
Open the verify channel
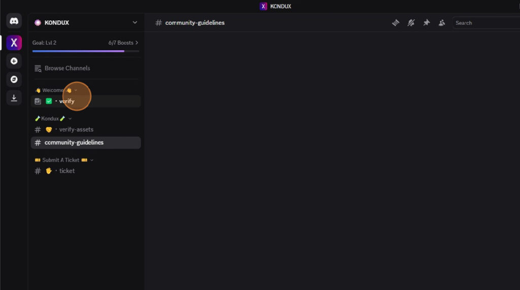[x=86, y=101]
